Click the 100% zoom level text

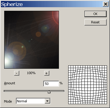31,73
